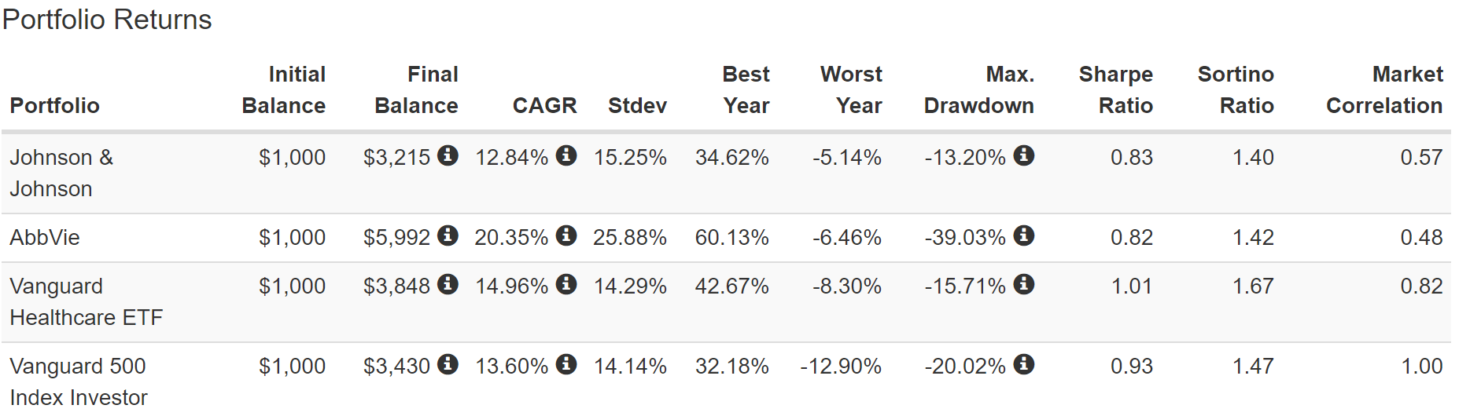Click info icon for Vanguard Healthcare ETF CAGR
The width and height of the screenshot is (1459, 416).
pos(566,284)
